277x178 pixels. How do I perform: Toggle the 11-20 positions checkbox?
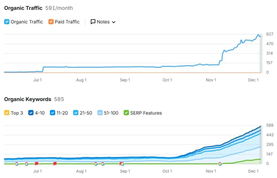52,113
